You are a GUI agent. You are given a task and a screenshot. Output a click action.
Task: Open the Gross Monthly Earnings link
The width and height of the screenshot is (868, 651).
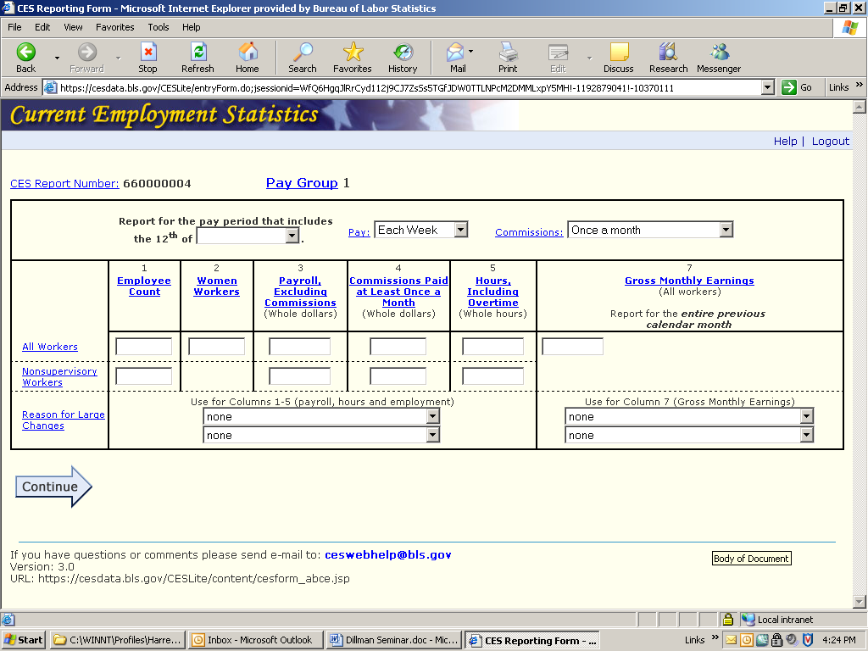[689, 281]
